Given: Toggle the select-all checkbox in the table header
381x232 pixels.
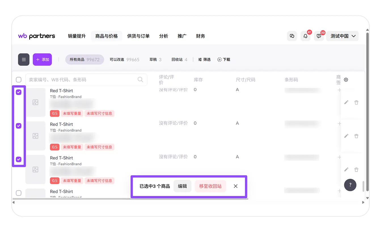Looking at the screenshot, I should click(x=19, y=80).
